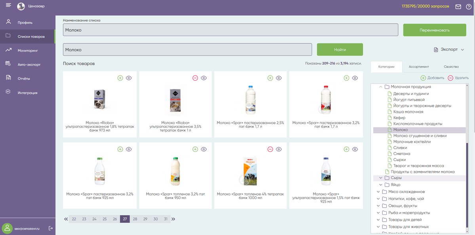475x235 pixels.
Task: Add Spar пастеризованное 2,5% 1,7 л with plus icon
Action: 270,78
